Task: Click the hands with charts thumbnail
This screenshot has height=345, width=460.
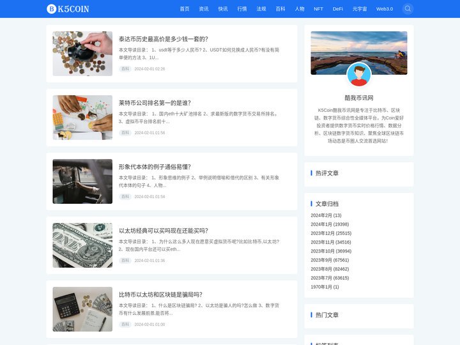Action: point(82,118)
